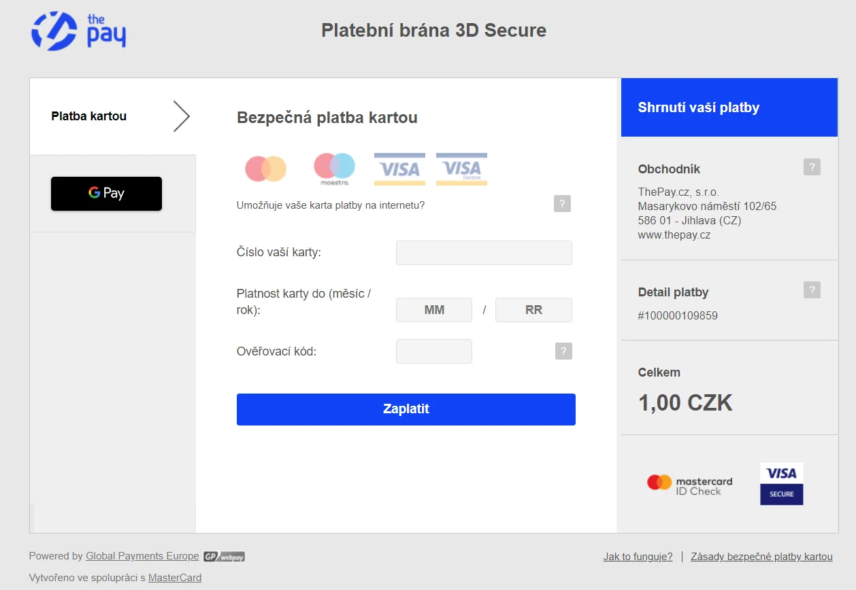Click the RR expiry year field
Image resolution: width=856 pixels, height=590 pixels.
click(x=533, y=310)
